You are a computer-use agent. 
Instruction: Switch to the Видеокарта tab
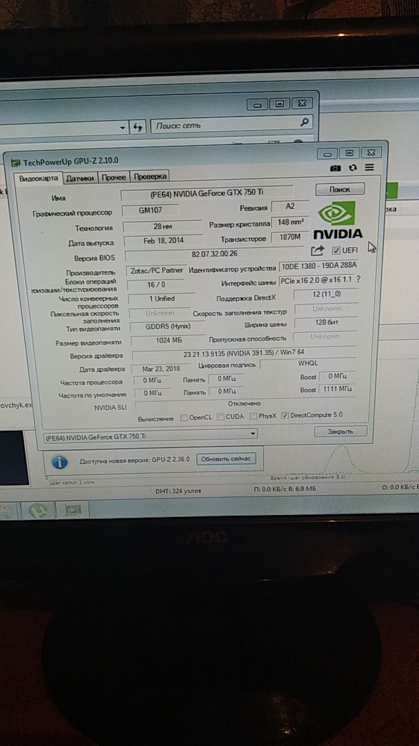(x=38, y=178)
